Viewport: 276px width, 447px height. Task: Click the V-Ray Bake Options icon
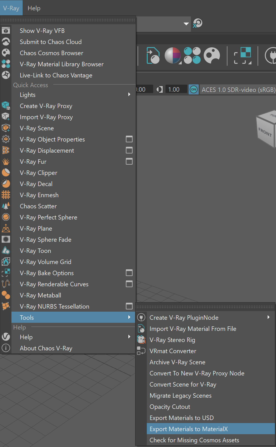coord(6,273)
